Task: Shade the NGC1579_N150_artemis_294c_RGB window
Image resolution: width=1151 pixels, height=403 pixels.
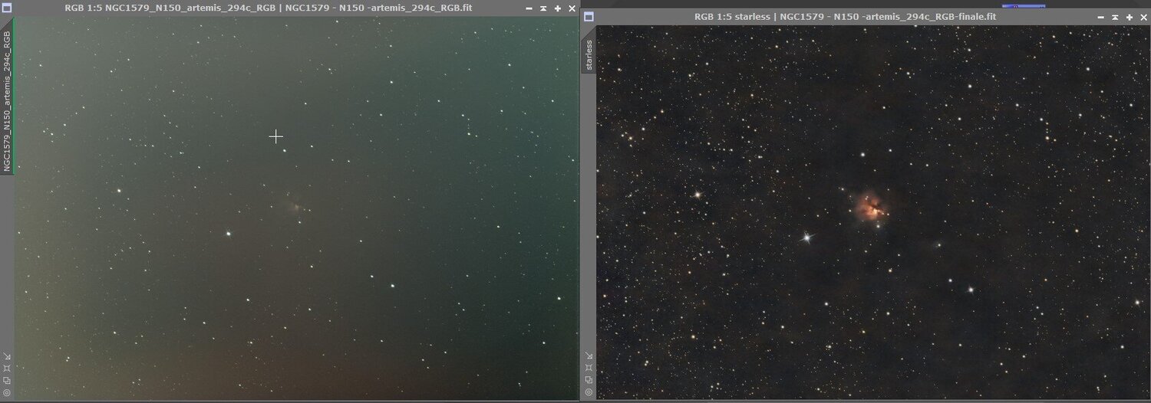Action: pos(543,8)
